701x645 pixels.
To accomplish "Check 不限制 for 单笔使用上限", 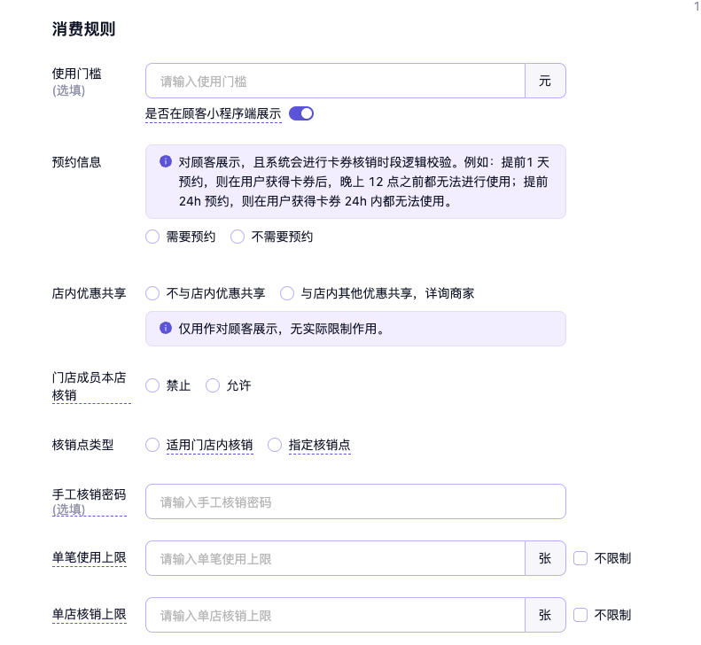I will [581, 558].
